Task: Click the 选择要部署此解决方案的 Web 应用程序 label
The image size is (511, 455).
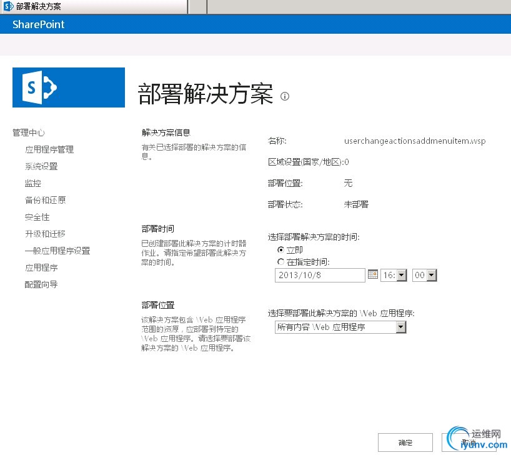Action: (341, 314)
